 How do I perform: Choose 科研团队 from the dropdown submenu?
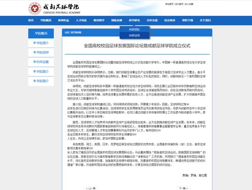135,29
